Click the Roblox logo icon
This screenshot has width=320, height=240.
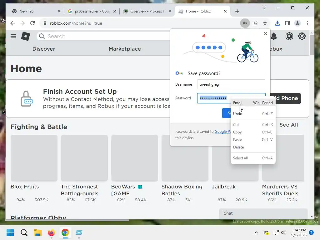point(26,36)
